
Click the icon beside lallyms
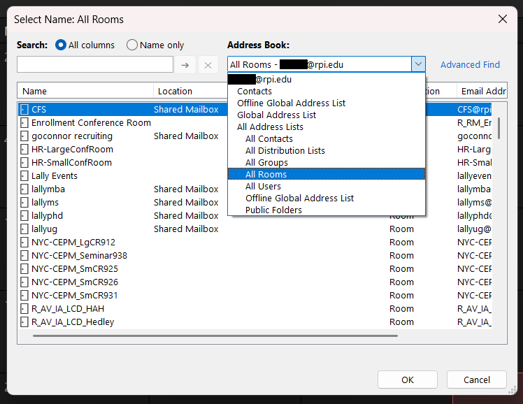24,202
